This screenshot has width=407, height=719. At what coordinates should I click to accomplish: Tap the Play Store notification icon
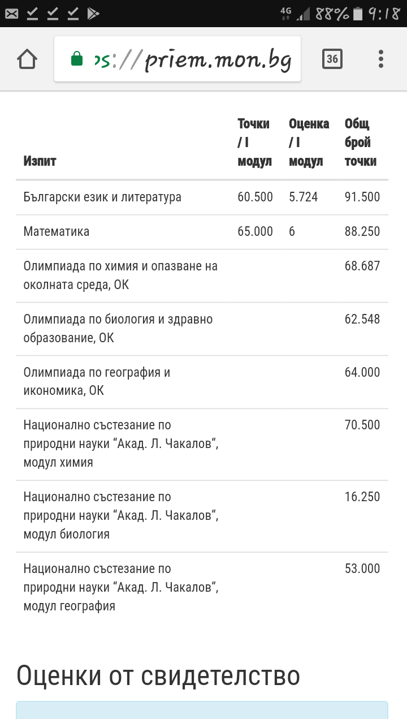click(93, 14)
